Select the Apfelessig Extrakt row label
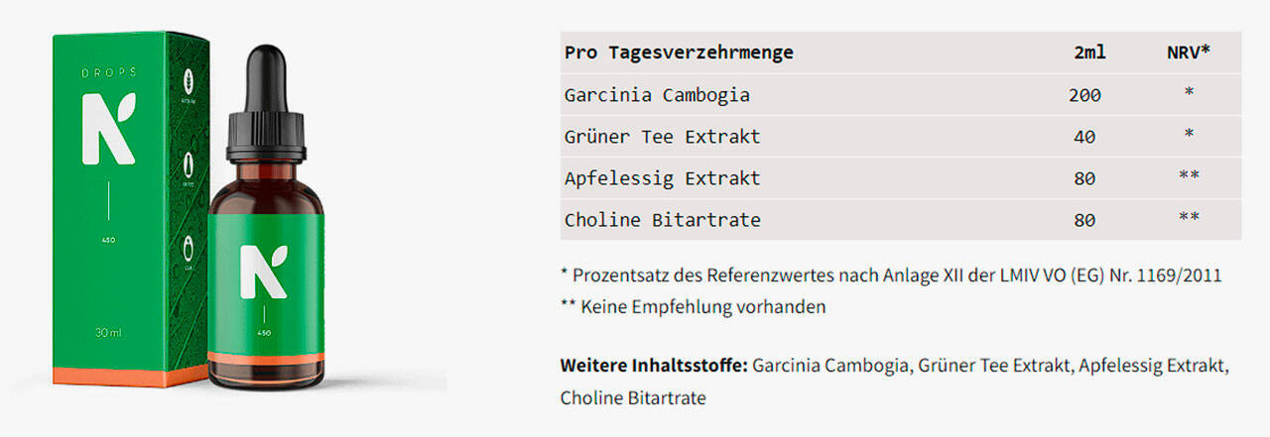This screenshot has height=437, width=1270. pos(662,178)
